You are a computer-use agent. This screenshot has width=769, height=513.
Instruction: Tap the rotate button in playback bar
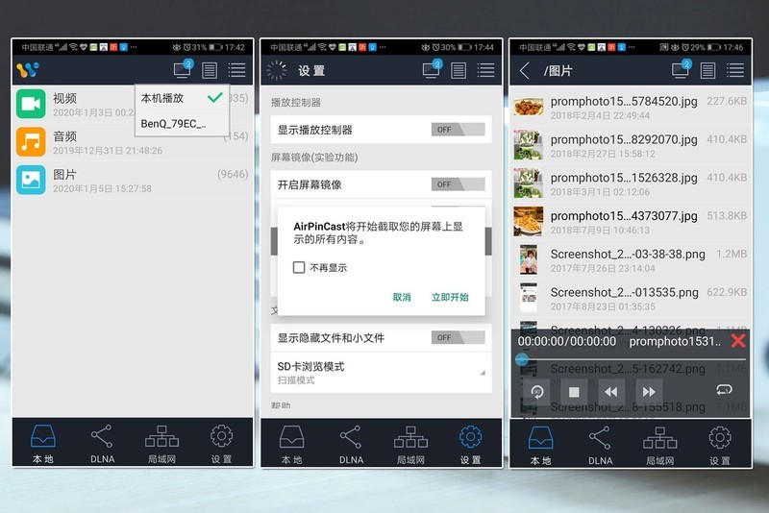tap(537, 392)
